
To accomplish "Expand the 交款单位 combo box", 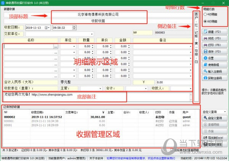I will click(x=92, y=34).
